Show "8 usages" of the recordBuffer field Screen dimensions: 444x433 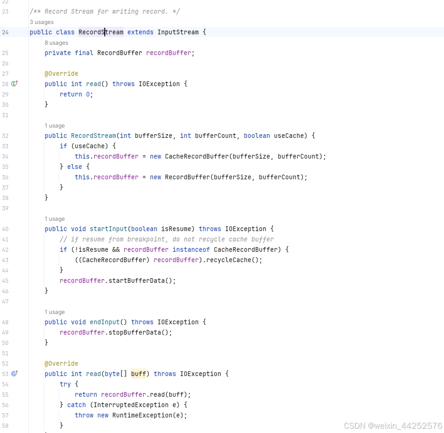[56, 42]
